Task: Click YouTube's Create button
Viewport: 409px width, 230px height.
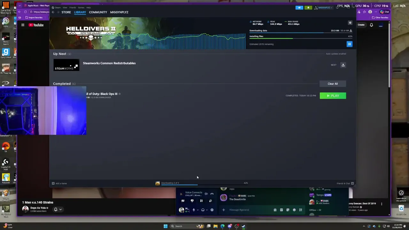Action: [361, 25]
